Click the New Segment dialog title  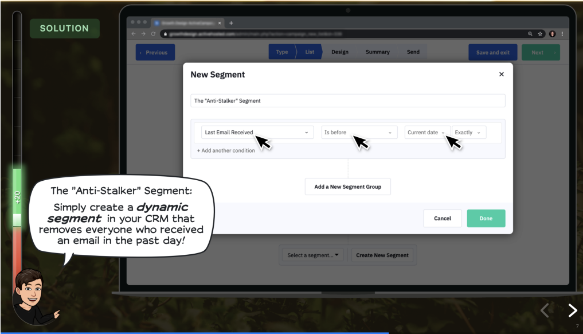(217, 75)
